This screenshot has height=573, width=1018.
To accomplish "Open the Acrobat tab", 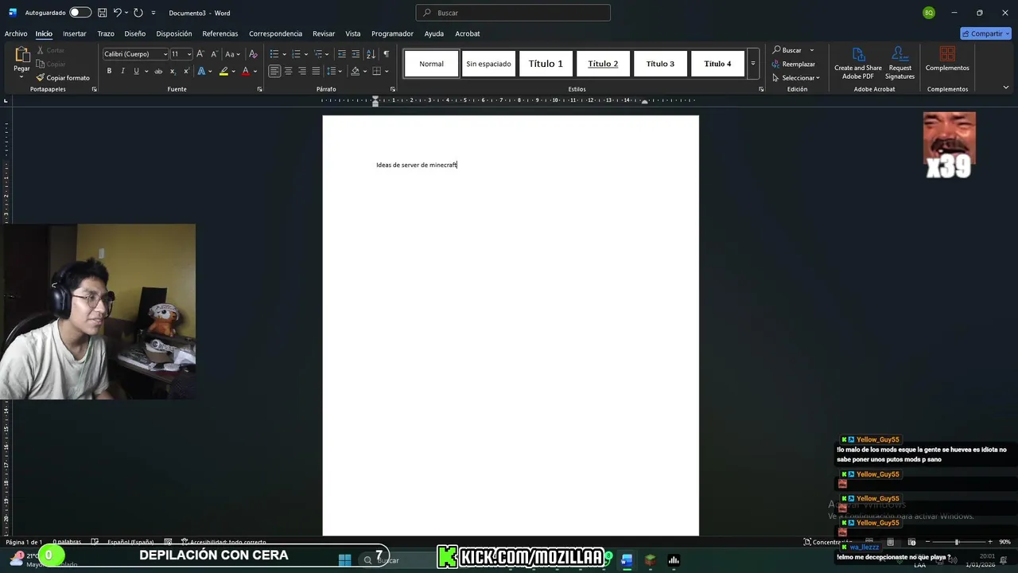I will (468, 33).
